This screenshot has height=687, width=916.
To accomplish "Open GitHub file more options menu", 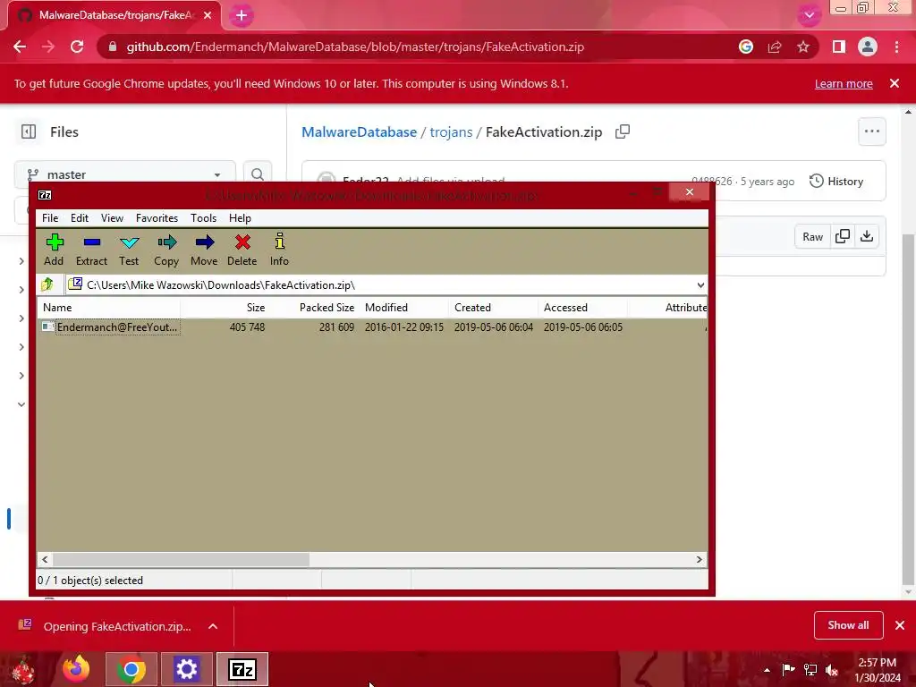I will coord(872,131).
